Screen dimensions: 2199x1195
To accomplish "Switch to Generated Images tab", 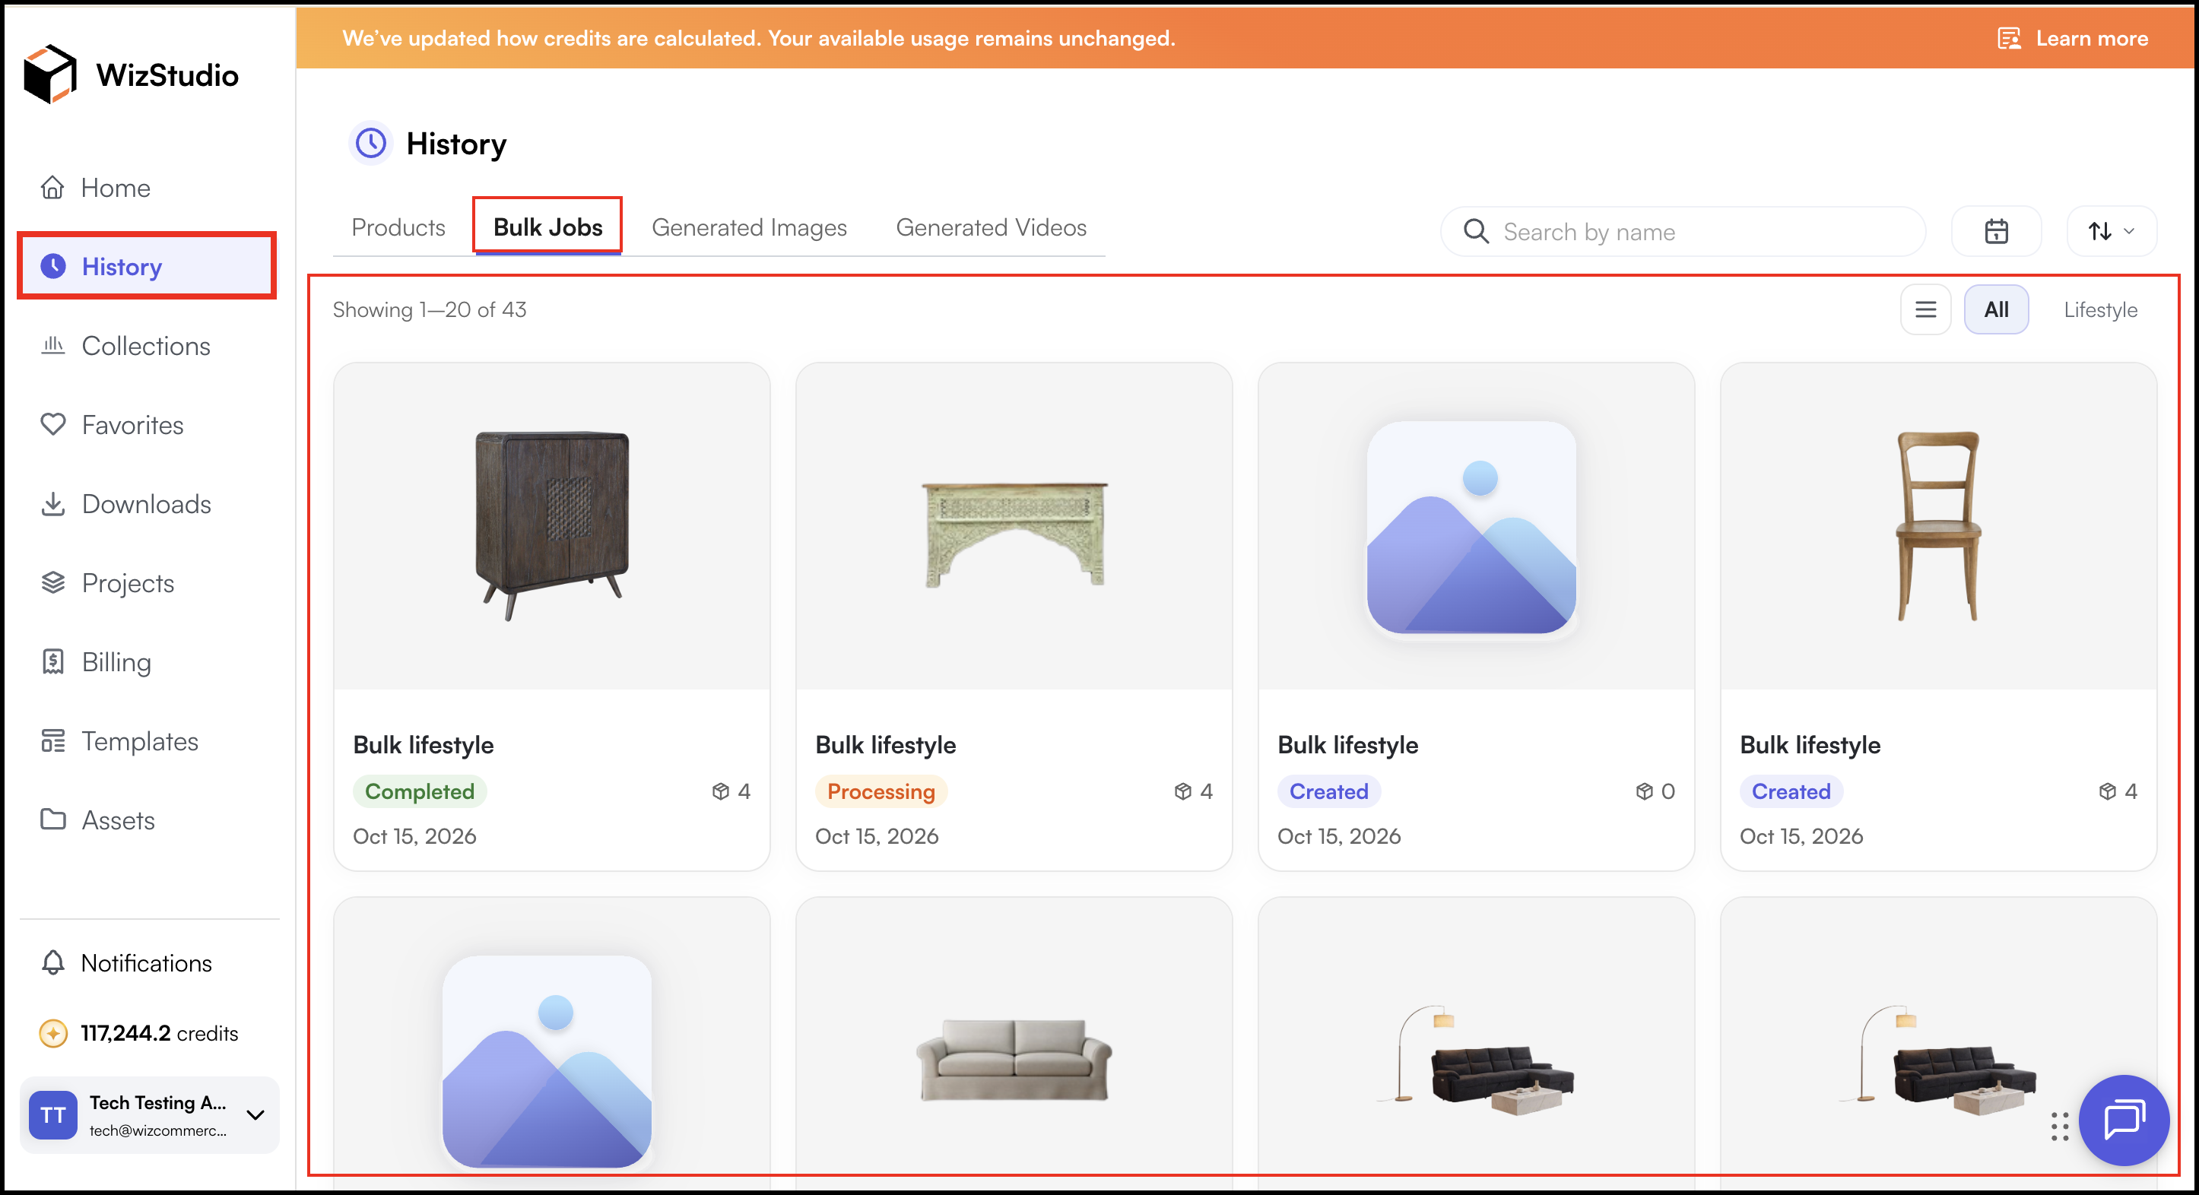I will point(749,227).
